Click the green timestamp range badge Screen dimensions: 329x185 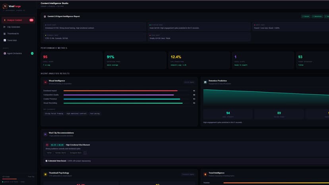57,145
